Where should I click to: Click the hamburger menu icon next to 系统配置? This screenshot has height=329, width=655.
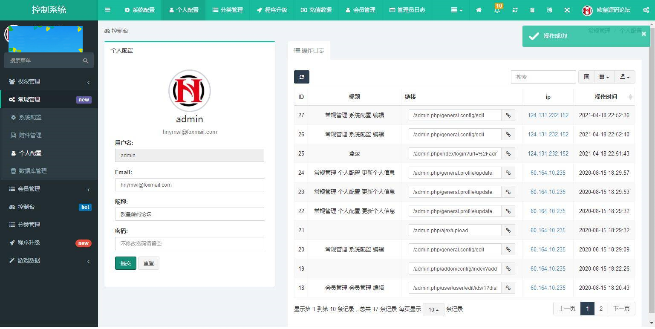pos(108,10)
